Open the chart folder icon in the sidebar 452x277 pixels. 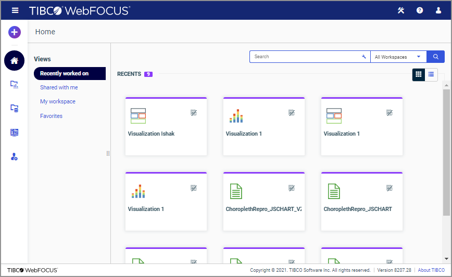[x=14, y=85]
